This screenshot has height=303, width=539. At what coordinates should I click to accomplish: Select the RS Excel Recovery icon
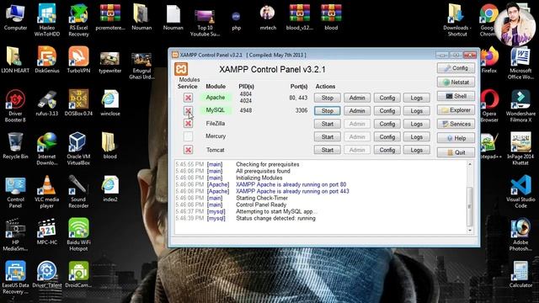(x=78, y=20)
